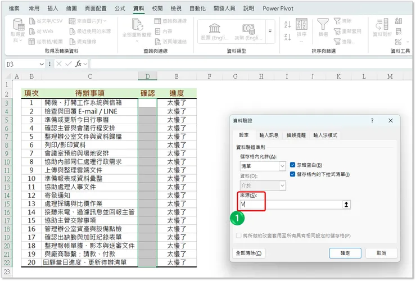Open the 檔案 menu tab

[14, 8]
